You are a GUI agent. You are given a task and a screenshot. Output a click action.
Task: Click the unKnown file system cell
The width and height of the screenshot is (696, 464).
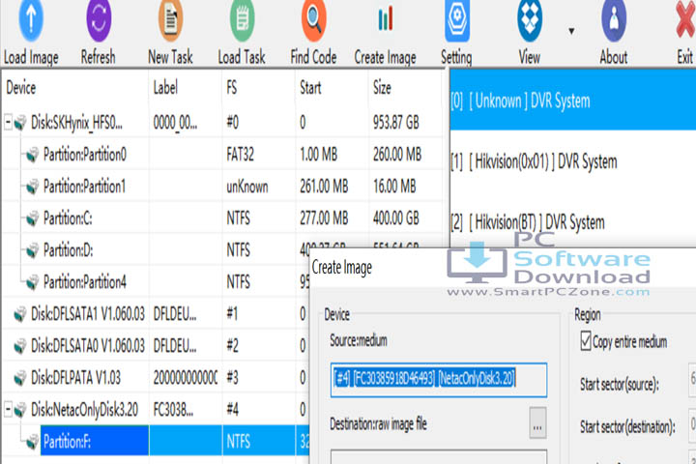pos(247,187)
